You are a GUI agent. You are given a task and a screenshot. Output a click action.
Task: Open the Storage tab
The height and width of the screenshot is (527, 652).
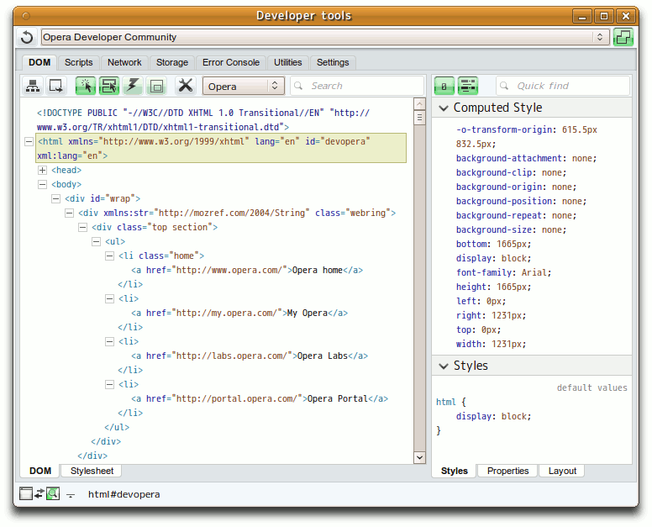[x=172, y=62]
